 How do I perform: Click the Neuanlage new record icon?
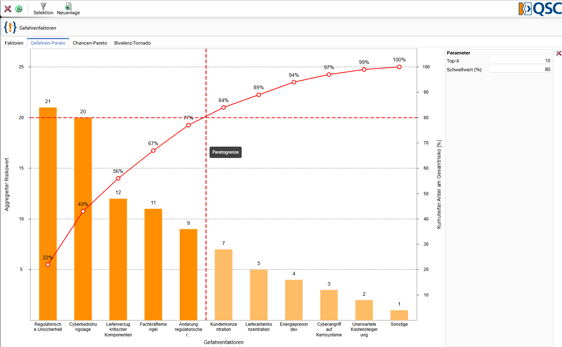[x=68, y=9]
